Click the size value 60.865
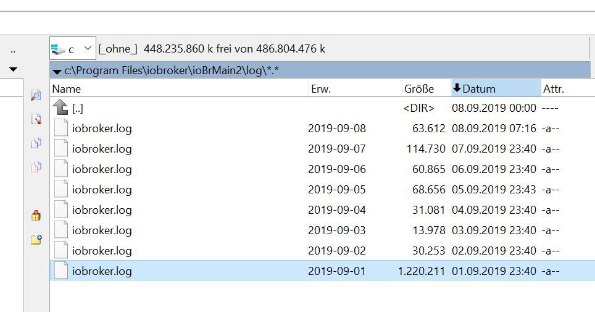 click(429, 169)
